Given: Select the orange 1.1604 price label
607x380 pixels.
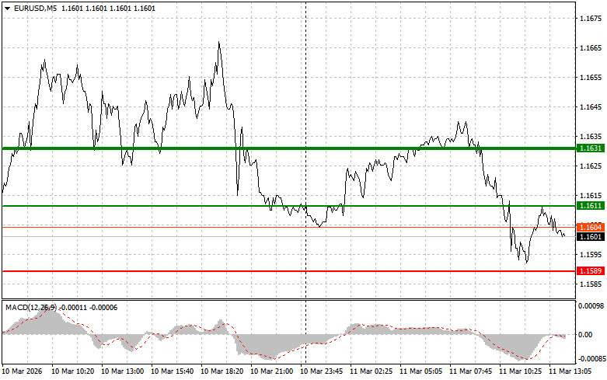Looking at the screenshot, I should coord(591,227).
